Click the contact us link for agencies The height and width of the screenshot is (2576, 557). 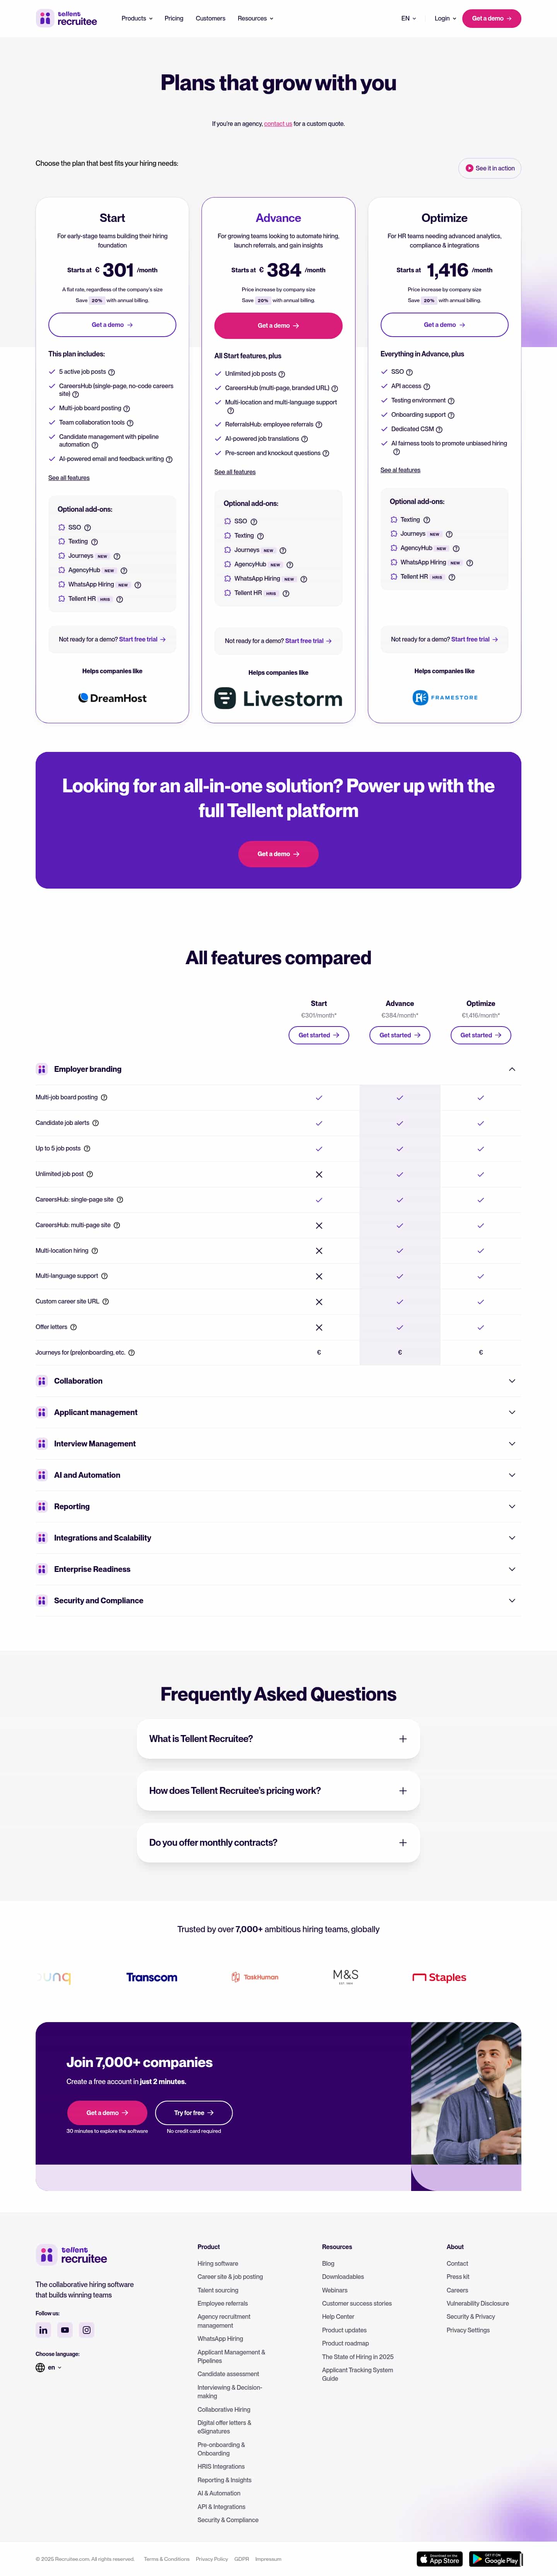pos(277,124)
